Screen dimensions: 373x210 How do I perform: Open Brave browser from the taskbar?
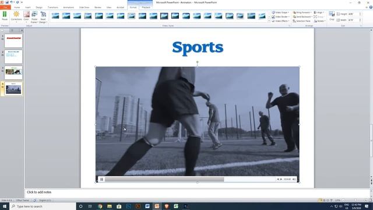click(167, 206)
